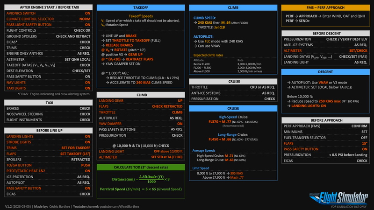The height and width of the screenshot is (210, 374).
Task: Select the PITOT/STATIC HEAT 1&2 row
Action: (48, 171)
